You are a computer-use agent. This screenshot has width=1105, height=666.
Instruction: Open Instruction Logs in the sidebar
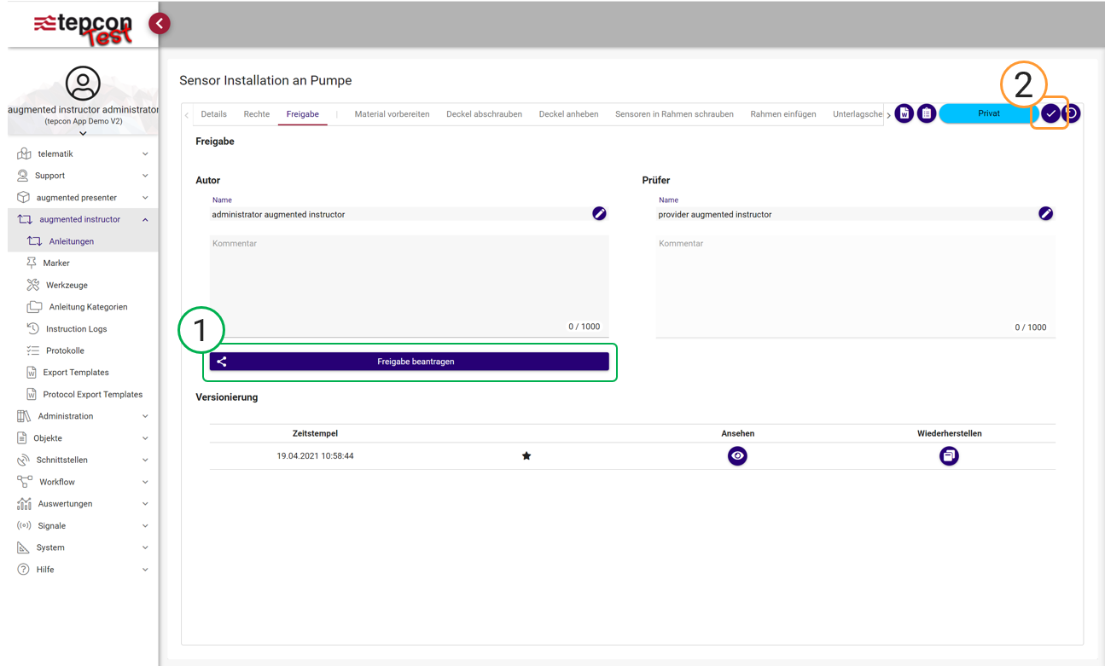76,329
